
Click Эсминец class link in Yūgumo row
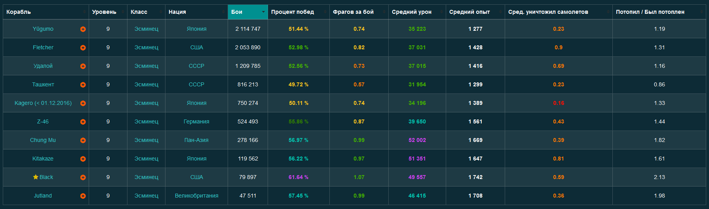pos(146,29)
